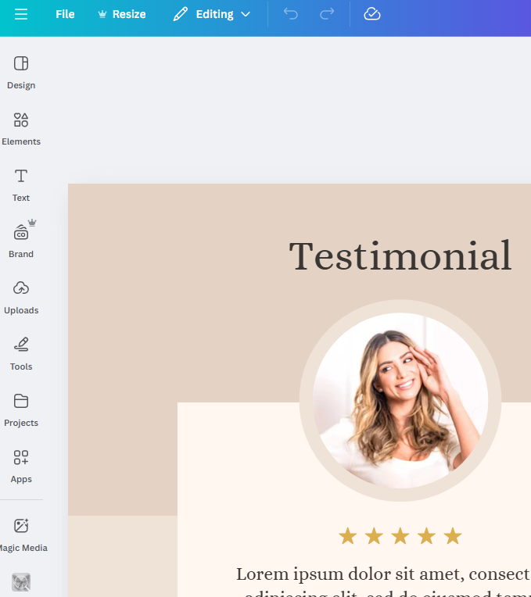Image resolution: width=531 pixels, height=597 pixels.
Task: Open the hamburger main menu
Action: click(21, 15)
